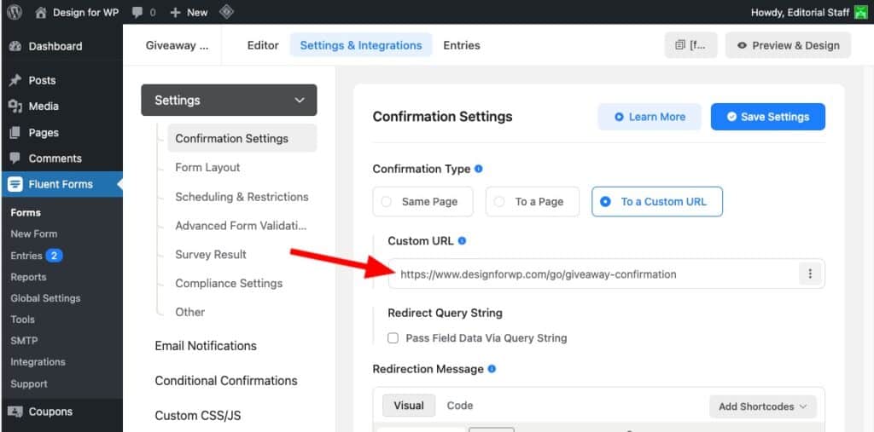Collapse the Settings section chevron
The image size is (874, 432).
300,101
